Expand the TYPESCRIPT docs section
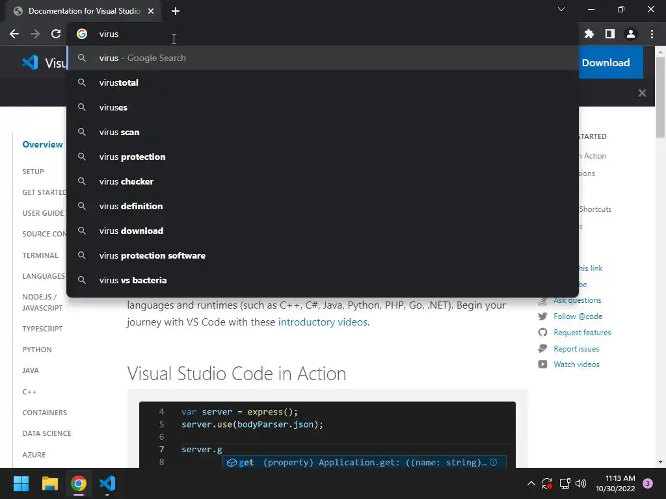 (42, 328)
